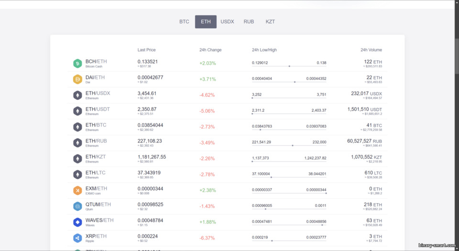Open the ETH/USDX trading pair

(98, 93)
